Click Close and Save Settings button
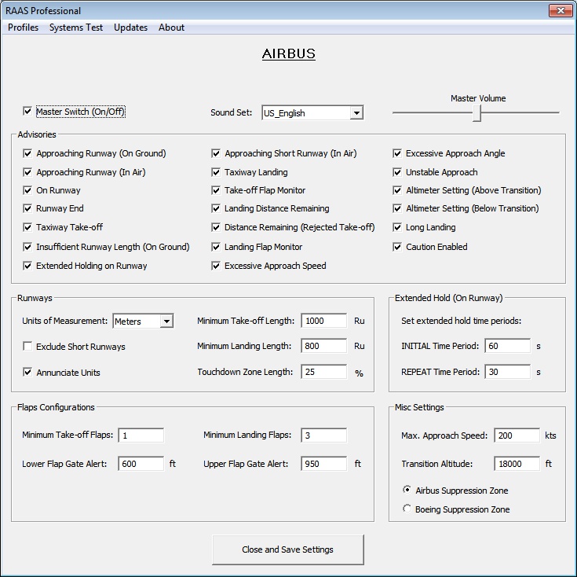 click(x=288, y=549)
